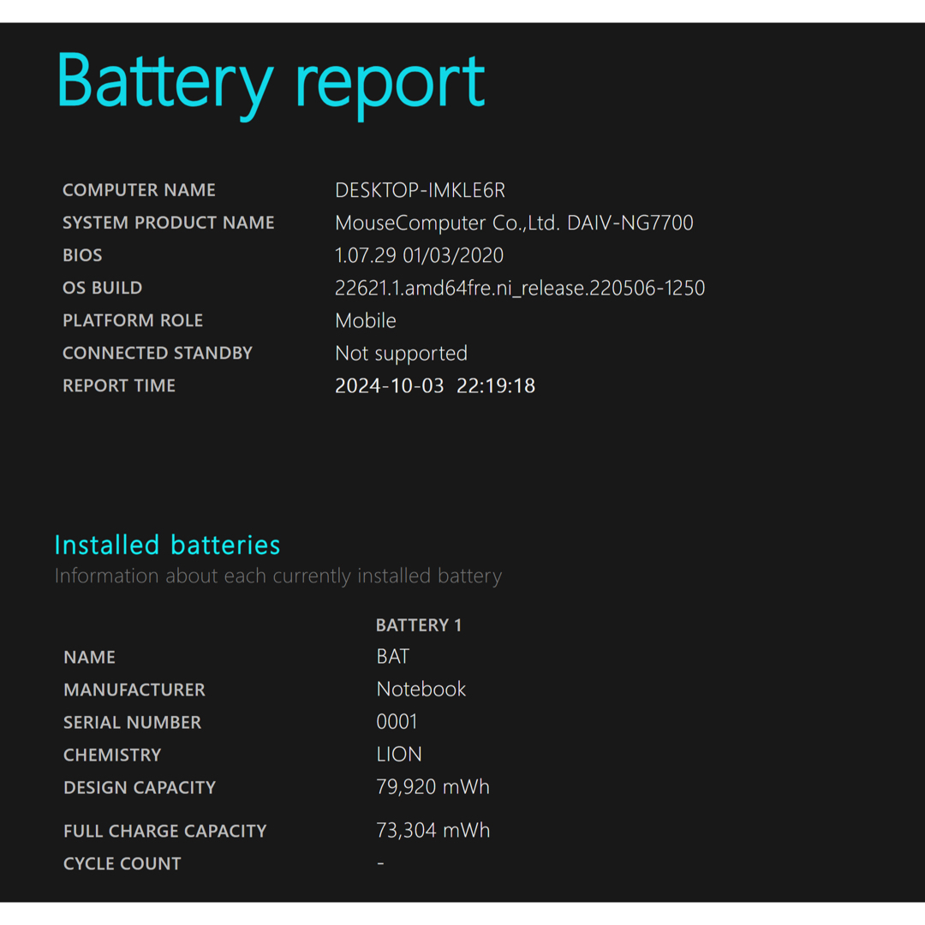This screenshot has height=925, width=925.
Task: Click the SYSTEM PRODUCT NAME label
Action: coord(168,223)
